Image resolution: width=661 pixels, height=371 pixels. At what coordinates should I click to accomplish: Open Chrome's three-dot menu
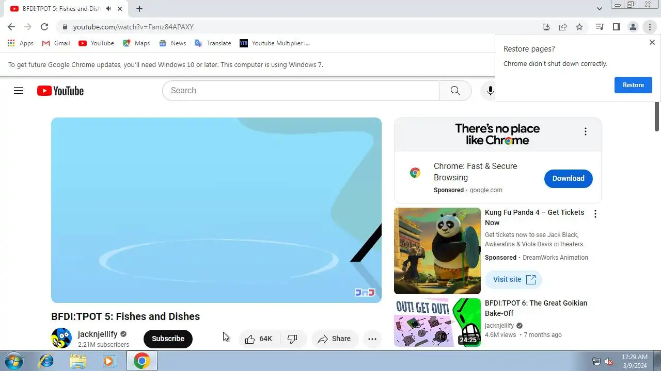click(x=650, y=27)
